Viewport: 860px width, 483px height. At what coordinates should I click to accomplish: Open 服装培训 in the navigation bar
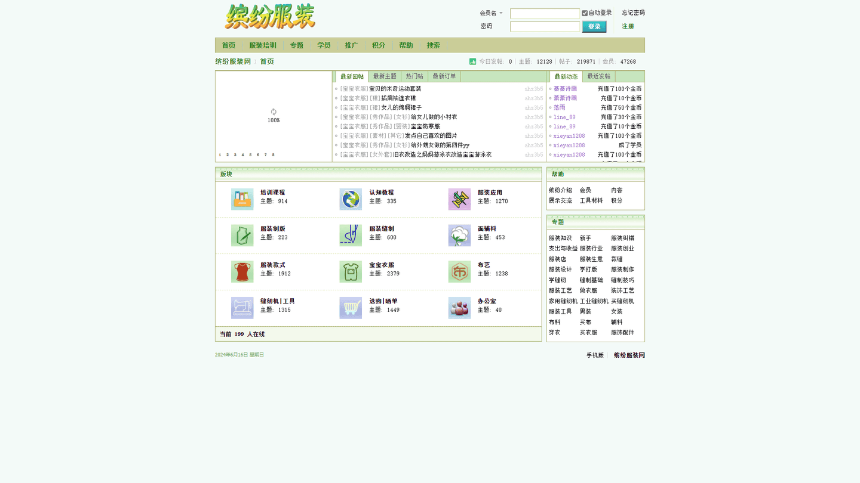click(263, 45)
